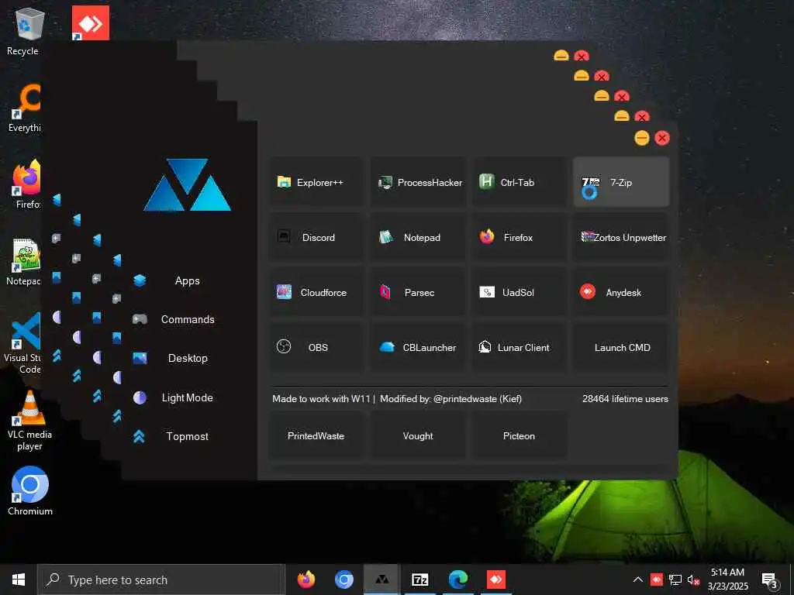Click the Lunar Client icon
794x595 pixels.
[x=485, y=346]
